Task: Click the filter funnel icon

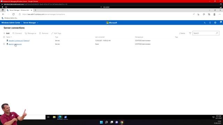Action: [190, 33]
